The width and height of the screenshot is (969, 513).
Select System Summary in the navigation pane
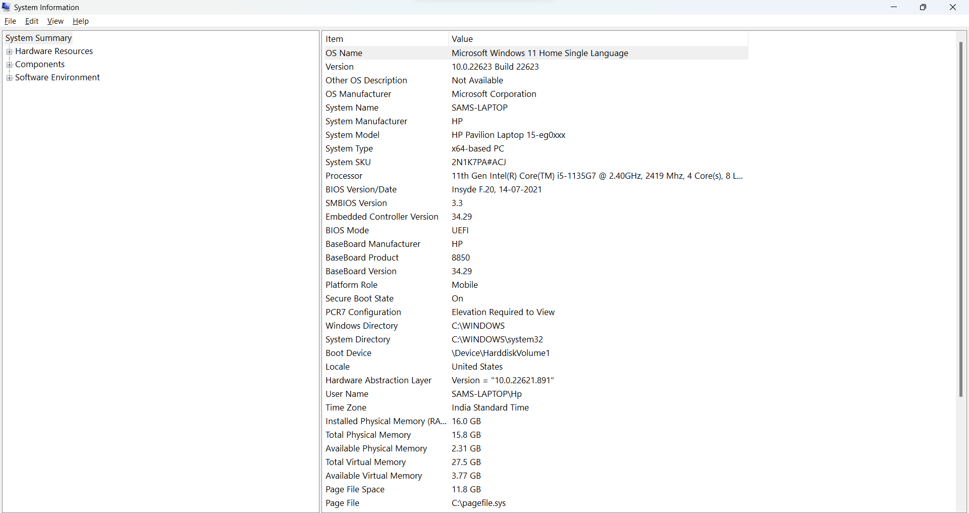pos(38,38)
